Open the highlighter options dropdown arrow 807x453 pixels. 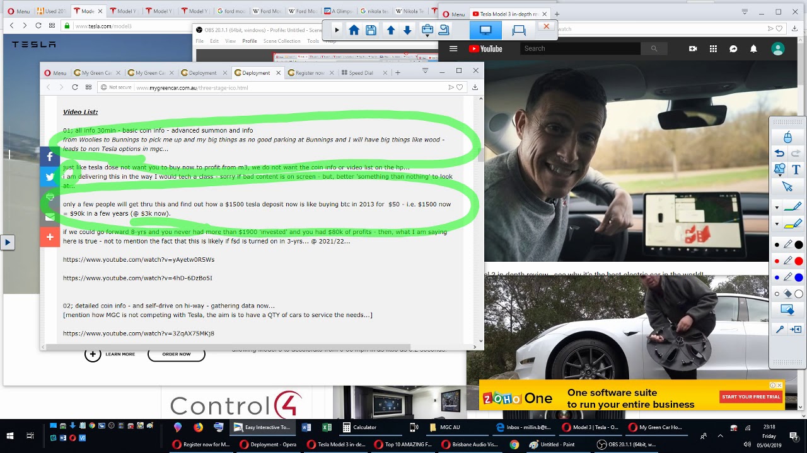click(777, 223)
